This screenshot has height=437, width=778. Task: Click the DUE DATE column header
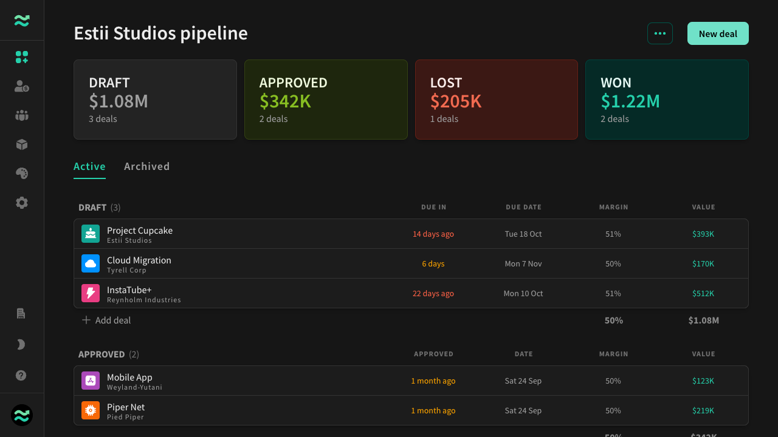click(x=523, y=207)
